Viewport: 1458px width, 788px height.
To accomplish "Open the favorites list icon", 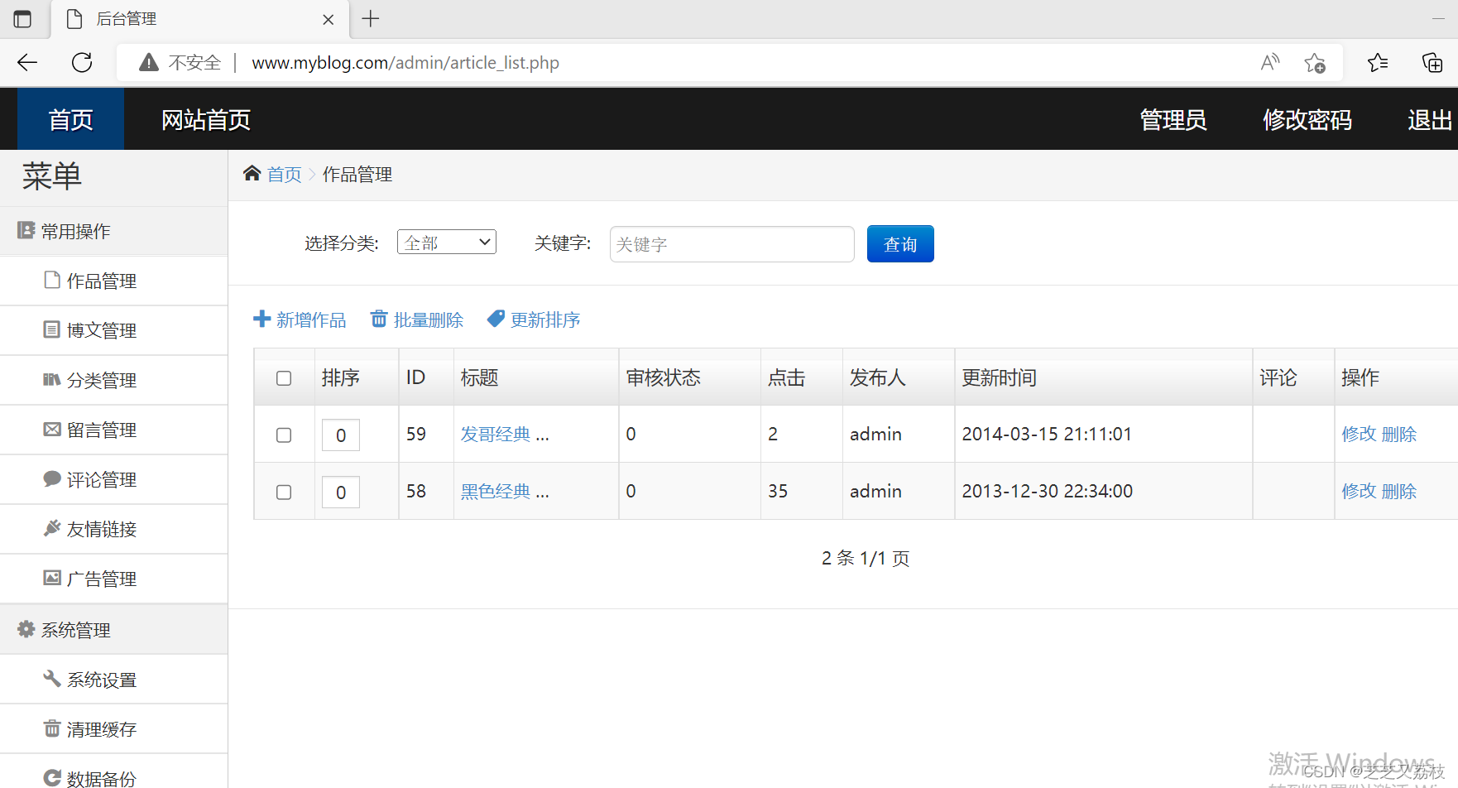I will click(x=1378, y=62).
